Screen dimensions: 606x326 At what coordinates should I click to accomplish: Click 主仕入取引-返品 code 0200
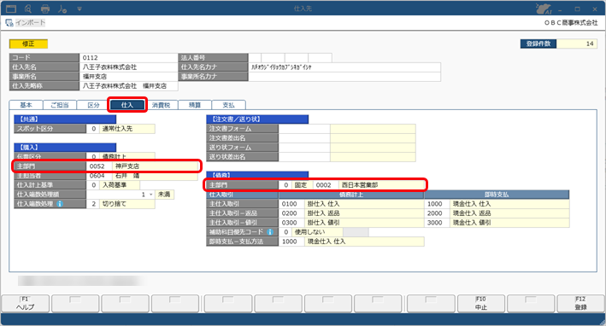click(x=291, y=213)
